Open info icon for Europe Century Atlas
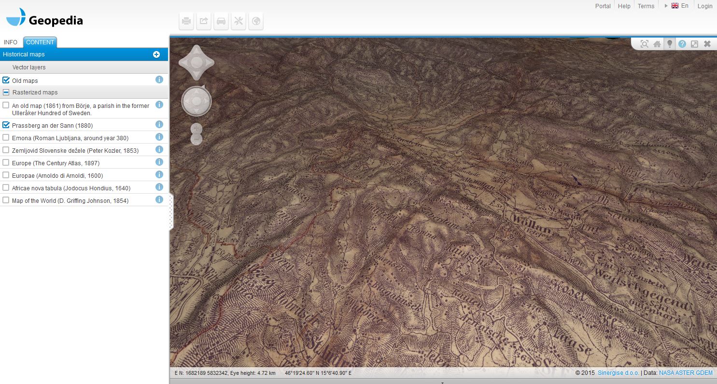The width and height of the screenshot is (717, 384). pos(159,162)
